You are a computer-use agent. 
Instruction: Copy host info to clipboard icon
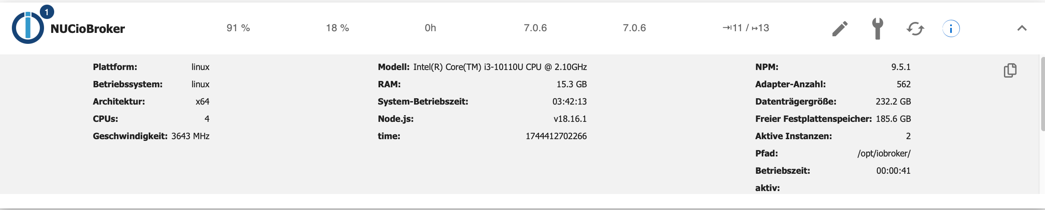[1010, 70]
